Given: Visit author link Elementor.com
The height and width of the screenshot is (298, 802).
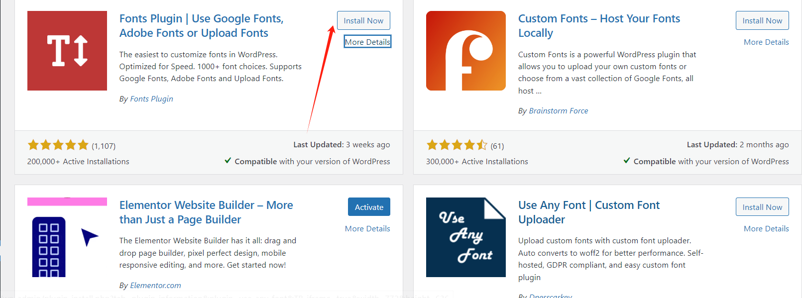Looking at the screenshot, I should [155, 286].
